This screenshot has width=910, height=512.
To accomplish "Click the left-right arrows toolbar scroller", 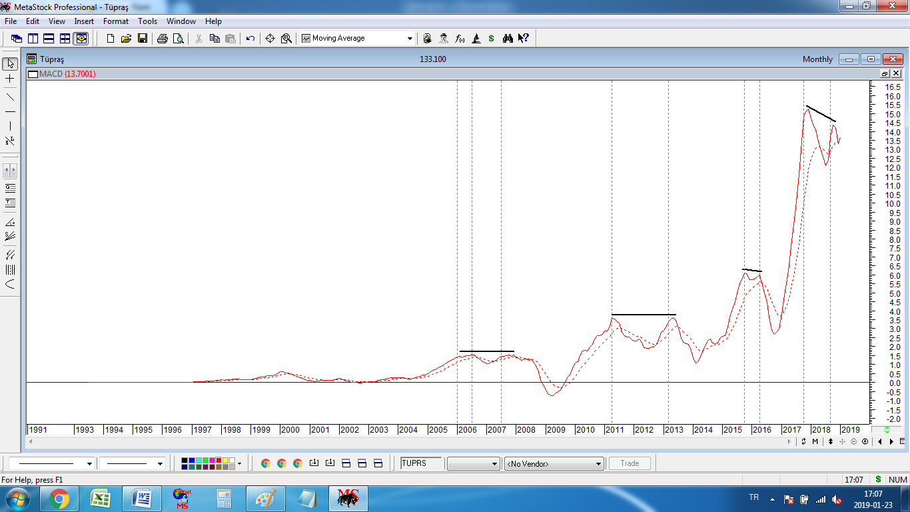I will (x=10, y=170).
